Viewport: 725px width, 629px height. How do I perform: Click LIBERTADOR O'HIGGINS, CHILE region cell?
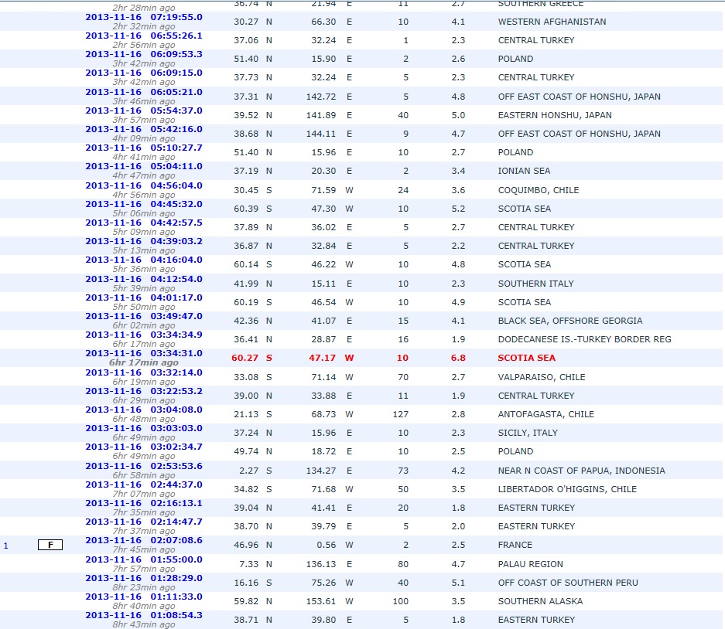567,489
